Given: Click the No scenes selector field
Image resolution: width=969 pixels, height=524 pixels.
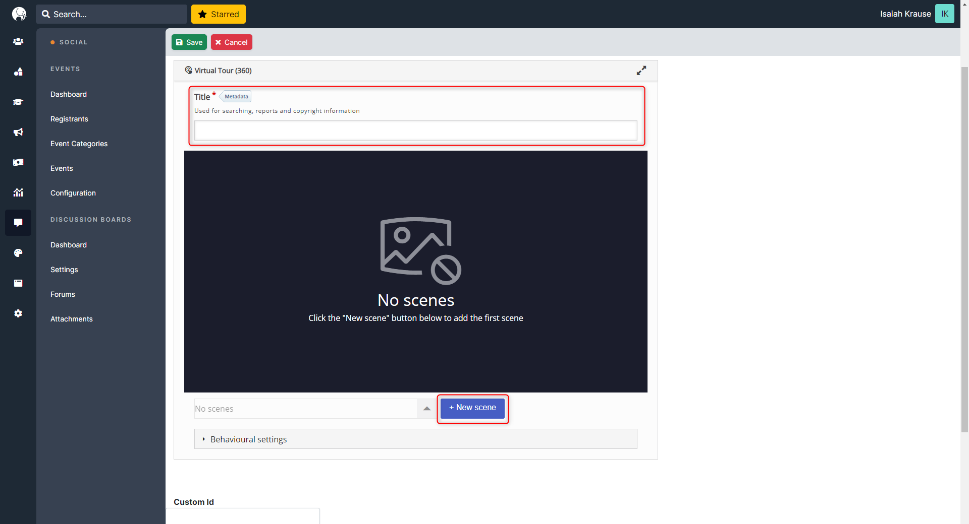Looking at the screenshot, I should (305, 409).
